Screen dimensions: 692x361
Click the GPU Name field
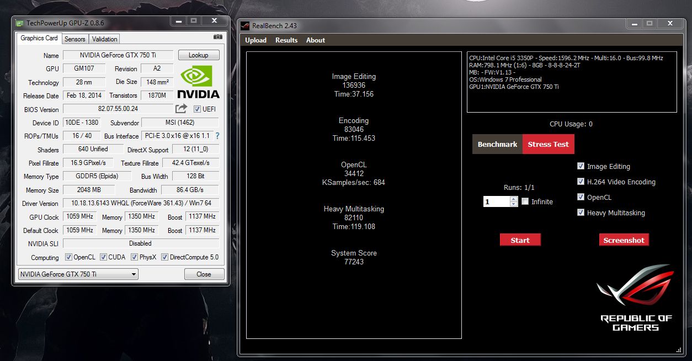118,55
